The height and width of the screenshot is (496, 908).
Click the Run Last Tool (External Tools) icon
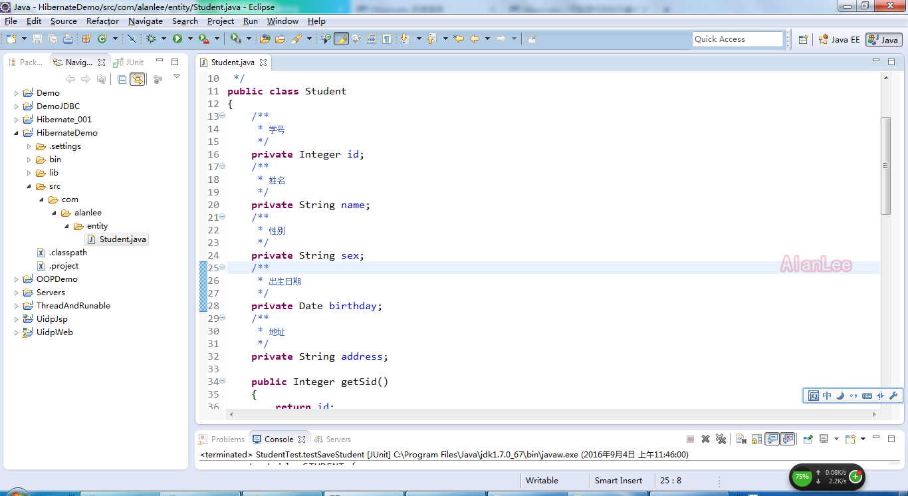[x=204, y=39]
